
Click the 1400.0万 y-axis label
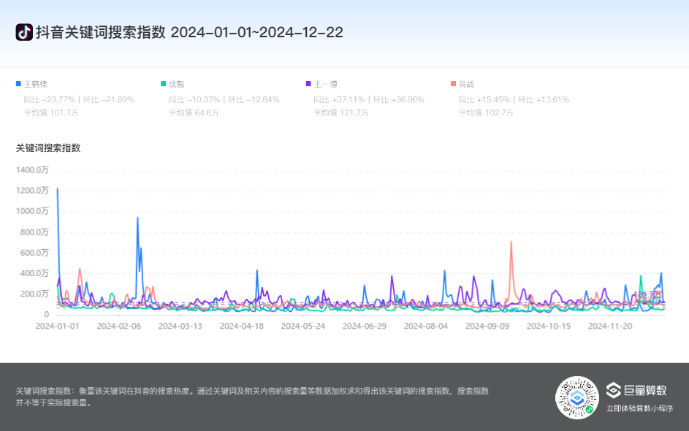click(x=32, y=170)
